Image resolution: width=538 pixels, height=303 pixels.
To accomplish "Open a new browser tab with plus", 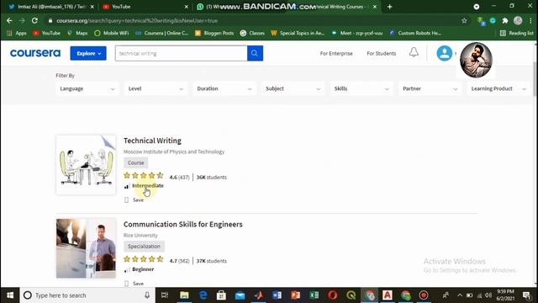I will tap(389, 7).
